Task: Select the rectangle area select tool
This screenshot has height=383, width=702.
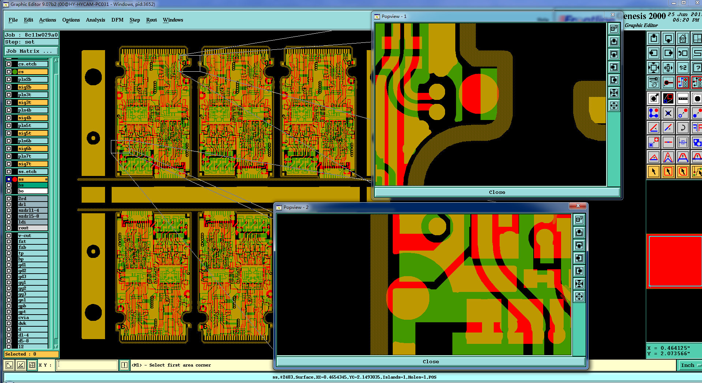Action: [x=668, y=172]
